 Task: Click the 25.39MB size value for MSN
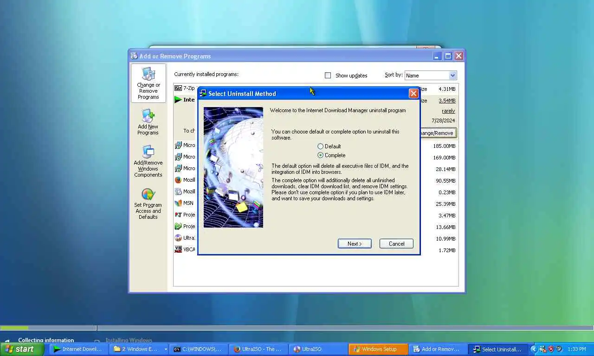[445, 204]
